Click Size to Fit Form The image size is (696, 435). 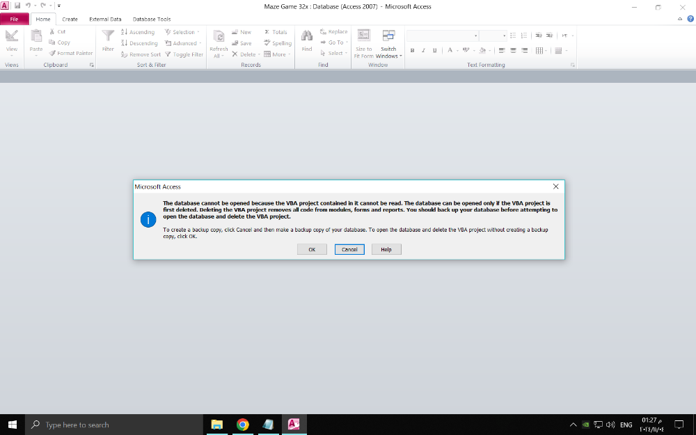click(x=363, y=43)
